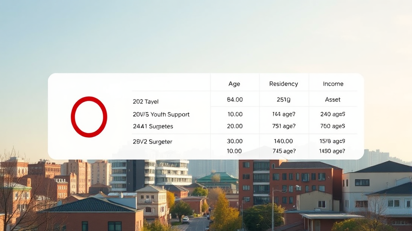The image size is (412, 231).
Task: Click Age value in Youth Support row
Action: tap(235, 114)
